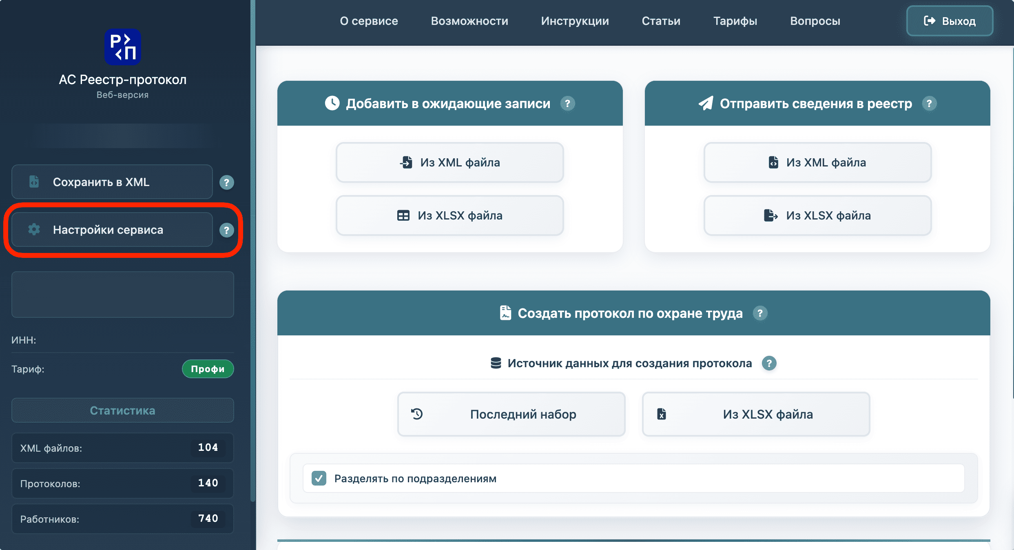Viewport: 1014px width, 550px height.
Task: Click the paper plane icon in Отправить сведения
Action: [706, 103]
